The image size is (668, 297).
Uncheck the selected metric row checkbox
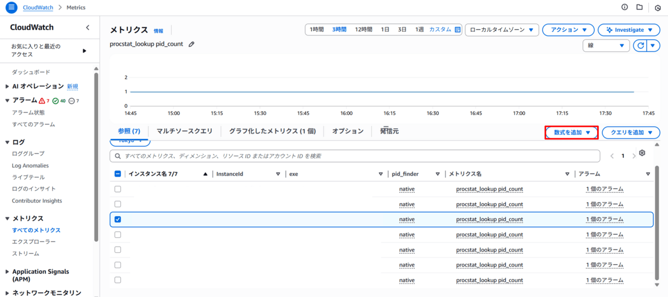coord(117,219)
